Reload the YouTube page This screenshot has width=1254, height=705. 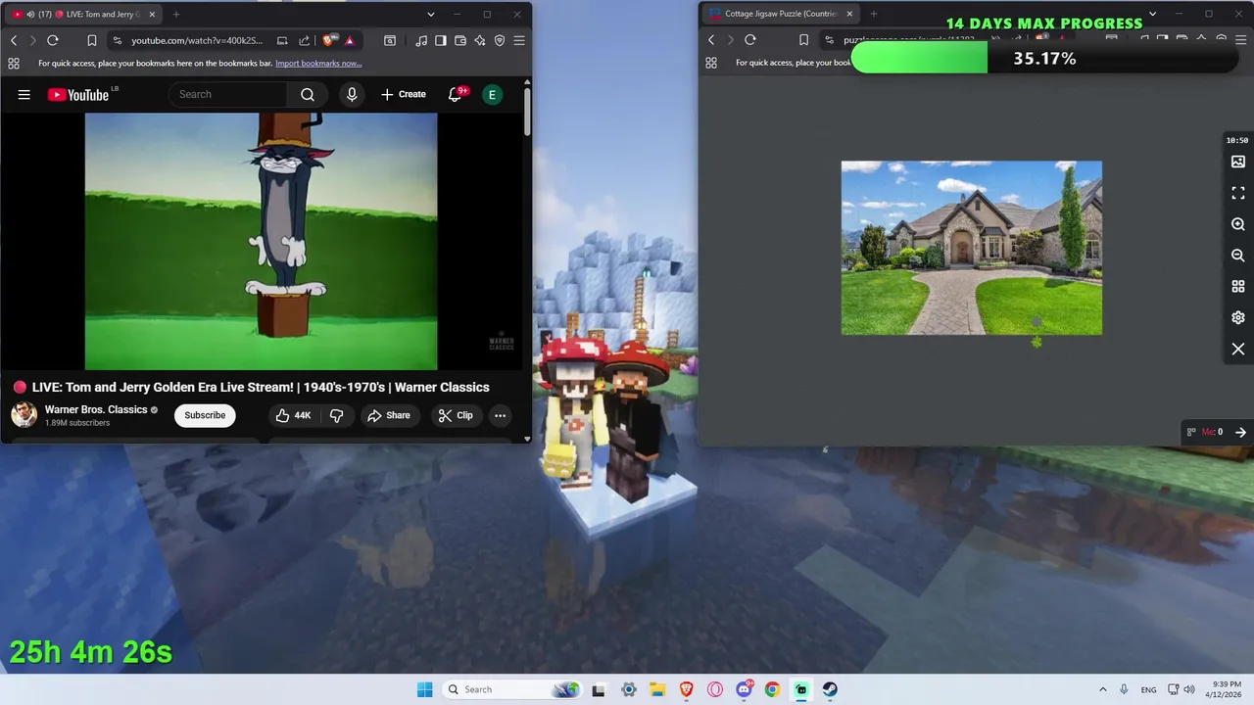pos(53,40)
